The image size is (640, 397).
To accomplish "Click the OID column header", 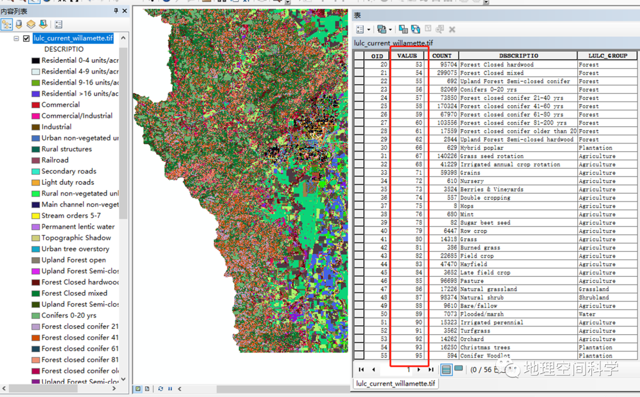I will (x=377, y=56).
